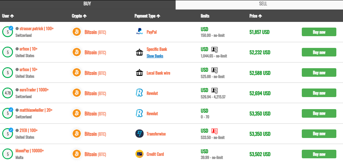
Task: Click the Local Bank wire icon
Action: tap(139, 73)
